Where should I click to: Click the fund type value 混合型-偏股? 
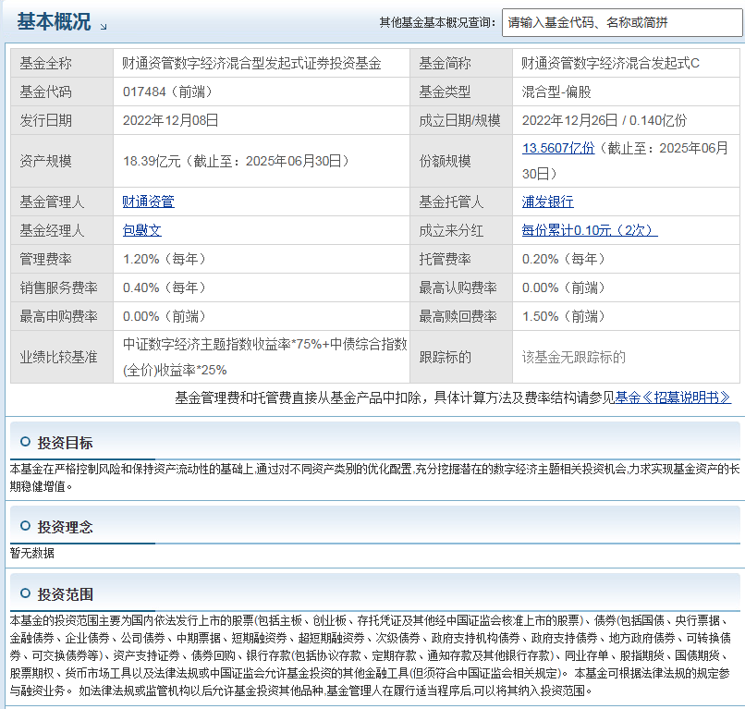556,92
